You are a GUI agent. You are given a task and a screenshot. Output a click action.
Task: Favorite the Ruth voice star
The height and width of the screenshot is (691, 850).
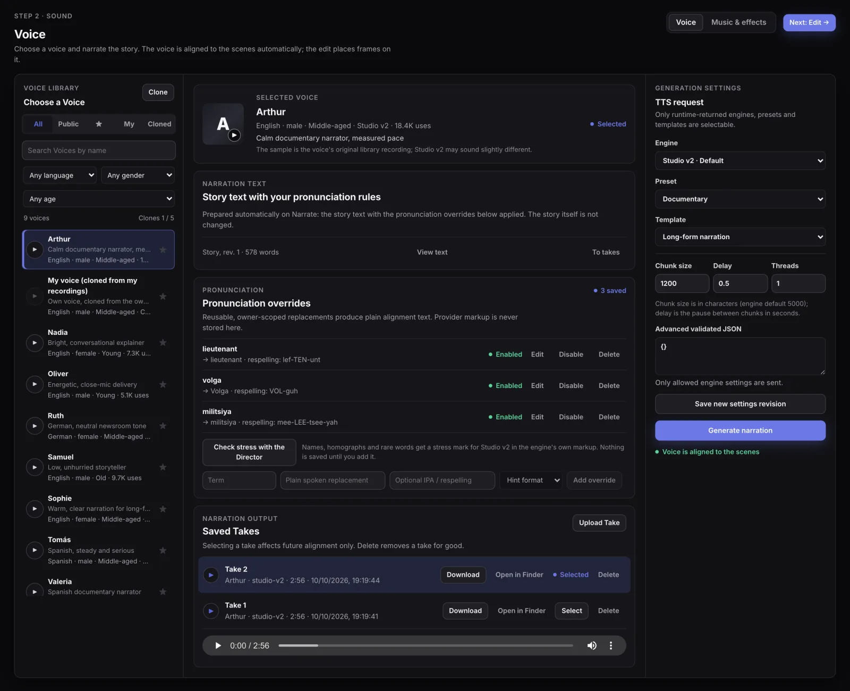163,426
